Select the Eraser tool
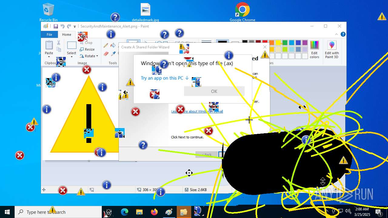This screenshot has height=218, width=388. [x=106, y=54]
